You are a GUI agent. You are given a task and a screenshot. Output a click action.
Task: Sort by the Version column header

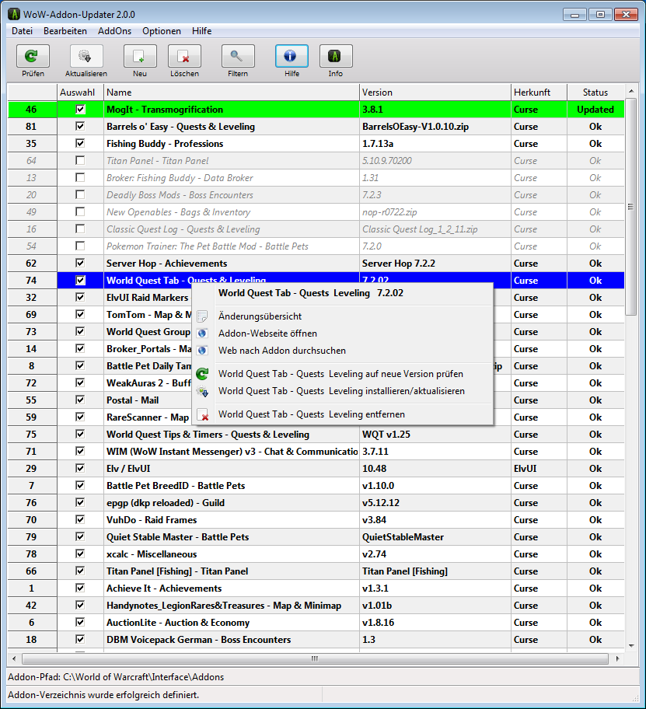point(435,93)
